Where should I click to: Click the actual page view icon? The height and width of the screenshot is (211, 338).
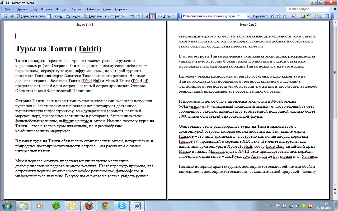pyautogui.click(x=146, y=16)
